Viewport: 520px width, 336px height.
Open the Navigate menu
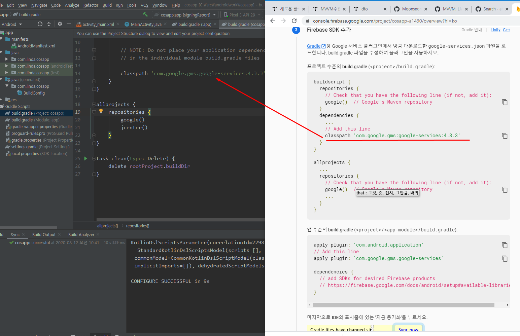[x=39, y=5]
